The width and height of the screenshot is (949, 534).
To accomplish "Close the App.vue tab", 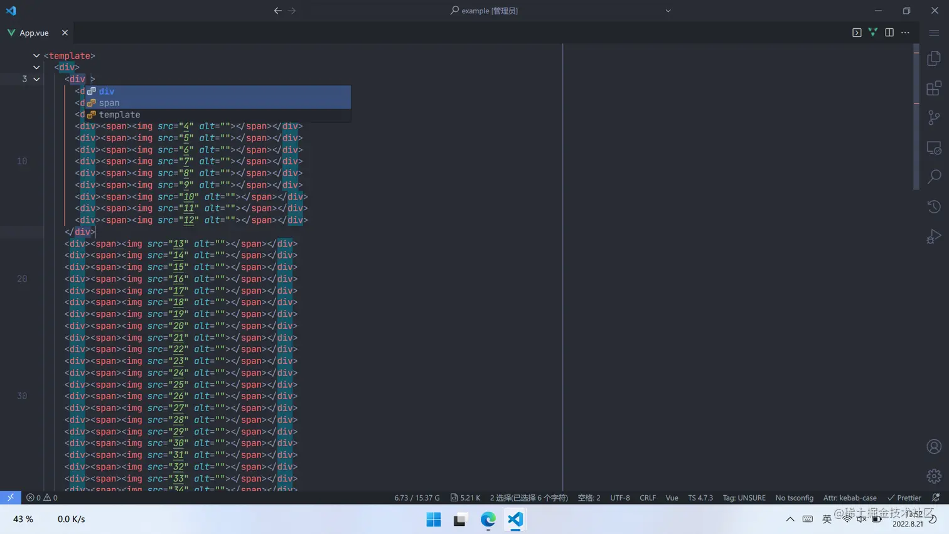I will click(x=65, y=33).
